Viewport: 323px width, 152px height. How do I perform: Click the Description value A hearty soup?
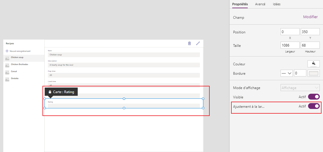(x=124, y=65)
